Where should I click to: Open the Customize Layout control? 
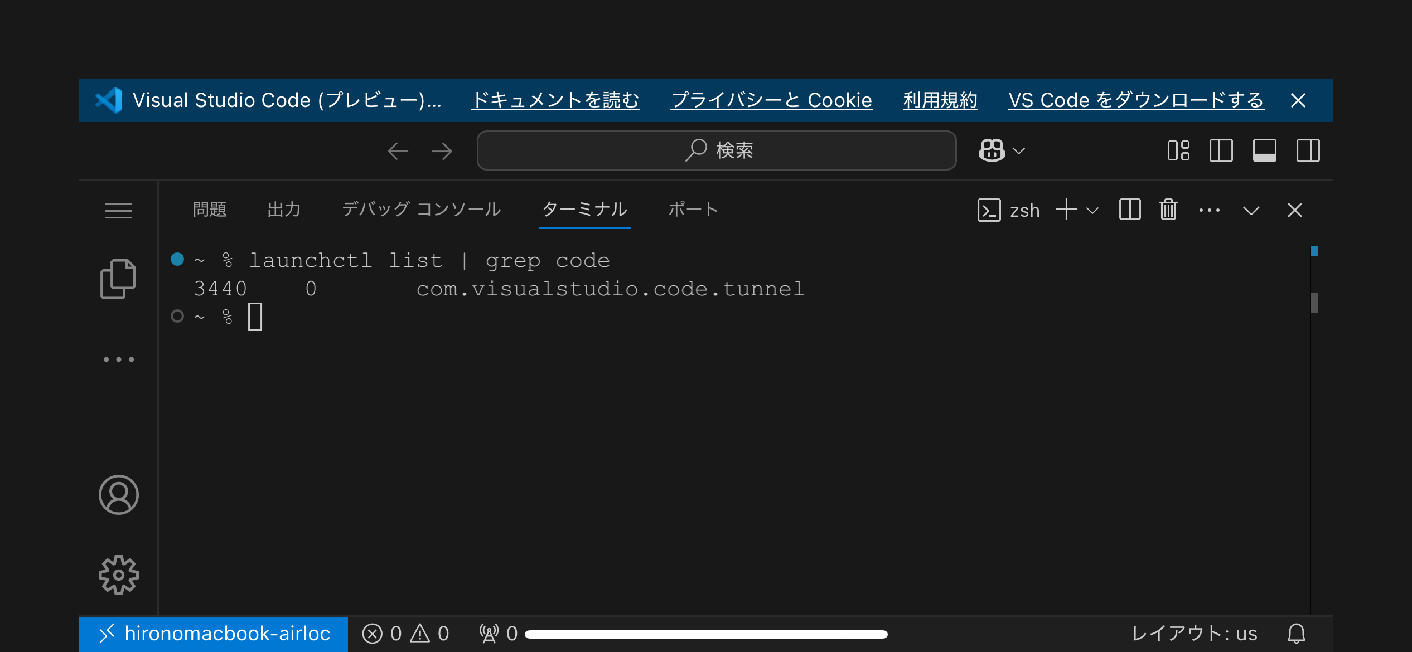click(x=1178, y=150)
